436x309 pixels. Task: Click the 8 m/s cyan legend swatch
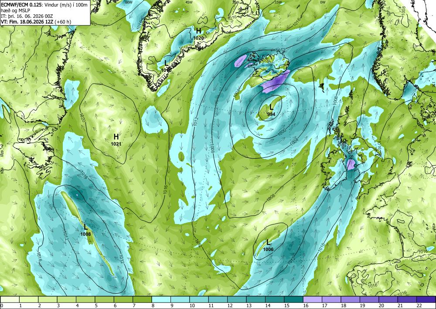point(161,299)
